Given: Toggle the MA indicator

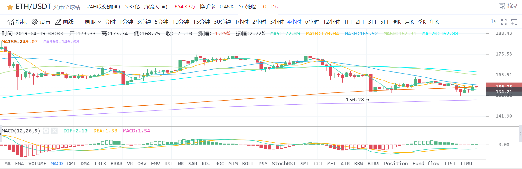Looking at the screenshot, I should [8, 164].
